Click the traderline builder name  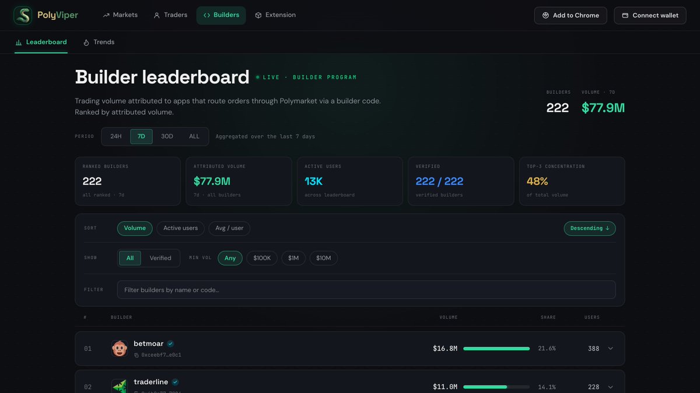click(x=151, y=382)
